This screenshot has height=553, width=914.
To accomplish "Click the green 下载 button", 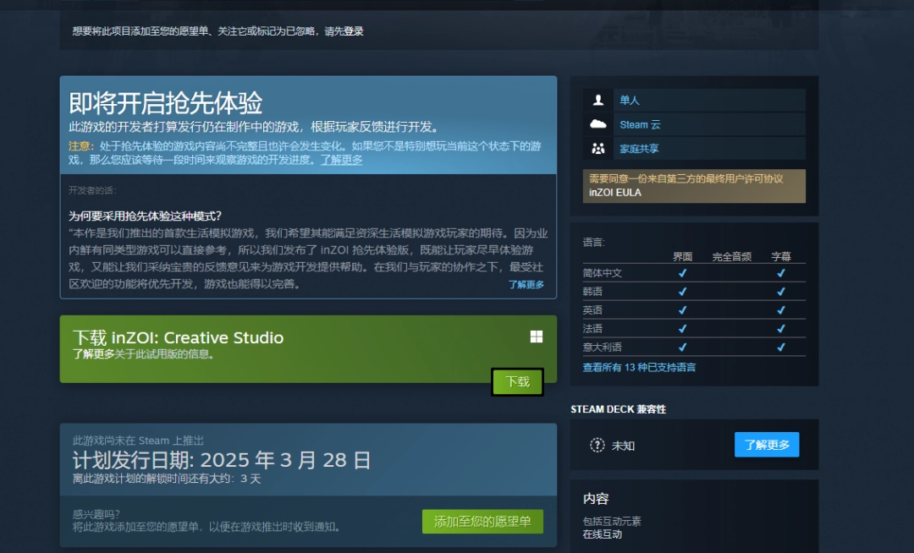I will tap(517, 382).
